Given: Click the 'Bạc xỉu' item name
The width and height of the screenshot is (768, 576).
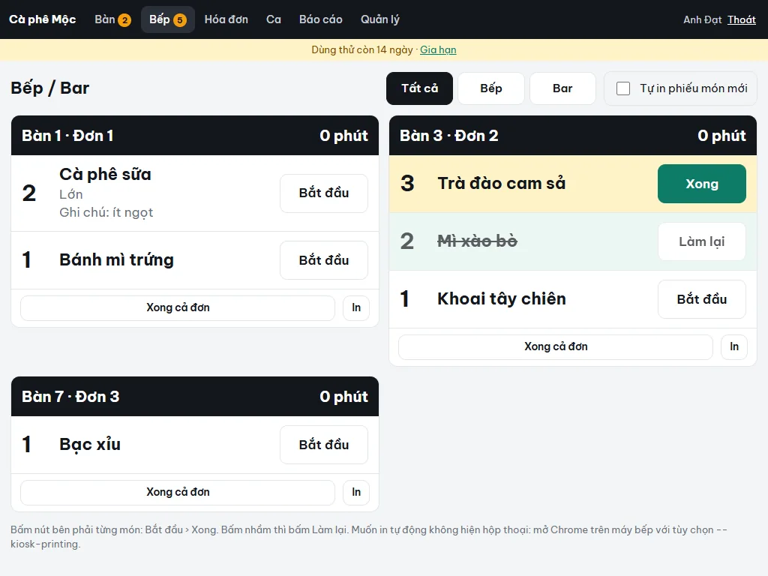Looking at the screenshot, I should pyautogui.click(x=90, y=444).
